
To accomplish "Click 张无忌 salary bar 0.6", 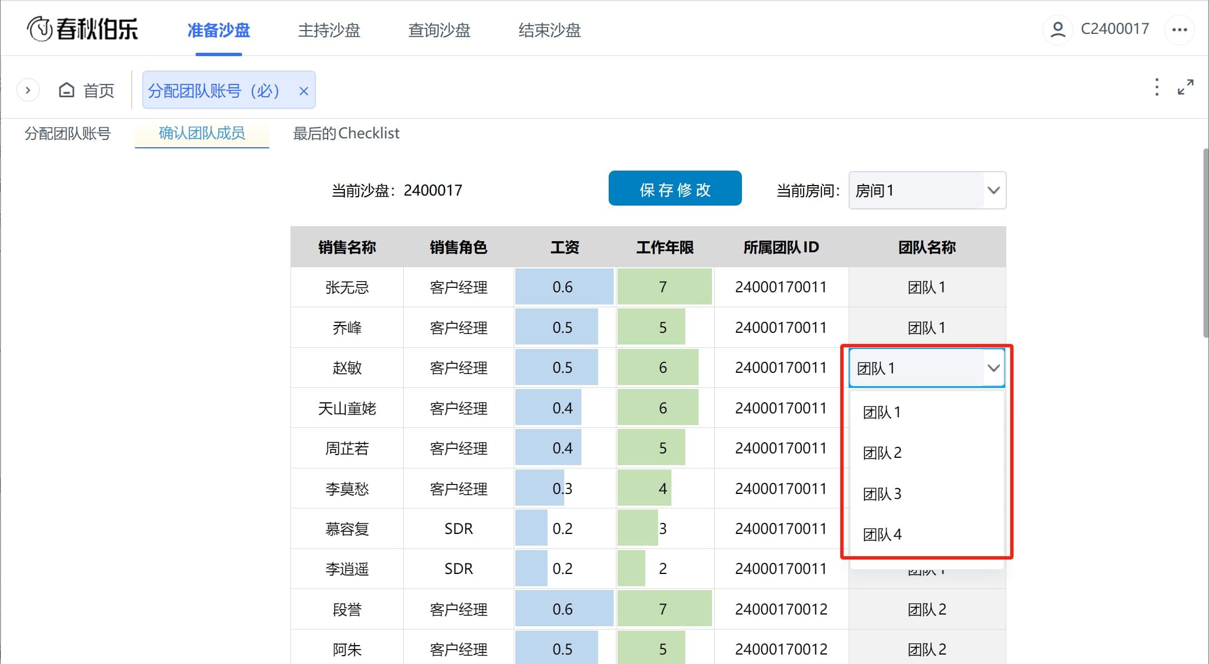I will 564,287.
